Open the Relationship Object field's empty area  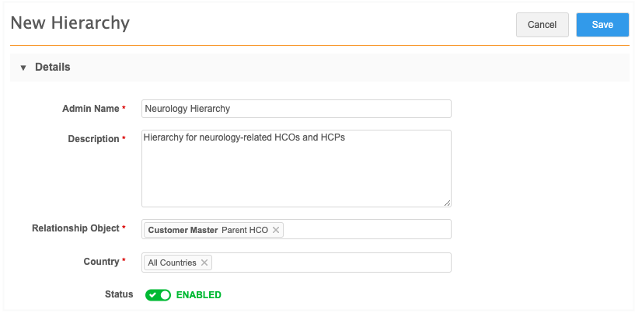click(365, 230)
